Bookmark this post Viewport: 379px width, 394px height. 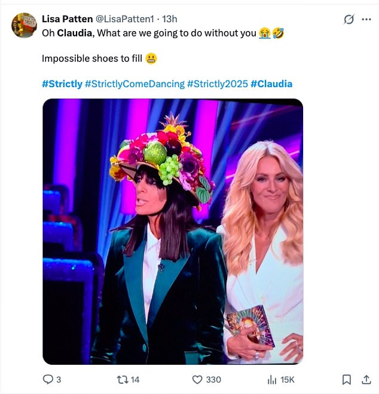pos(346,379)
